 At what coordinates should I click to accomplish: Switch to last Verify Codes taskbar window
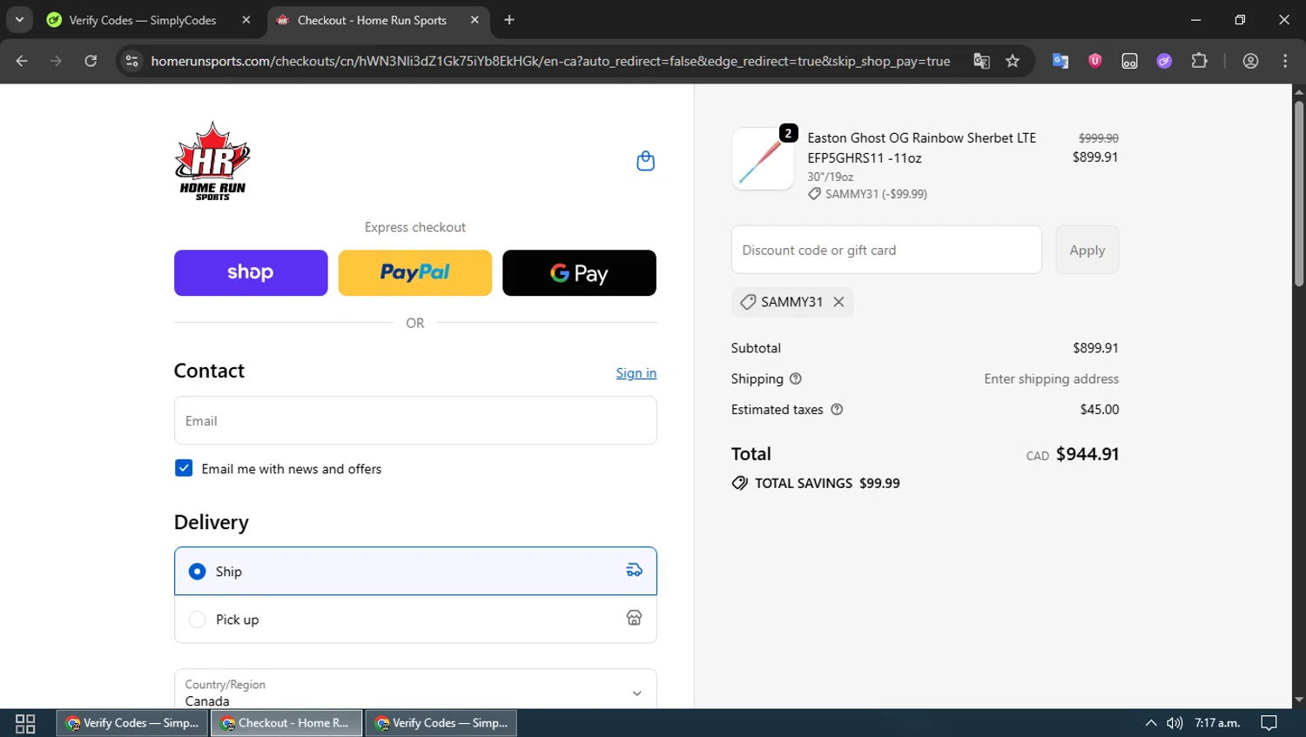(441, 723)
